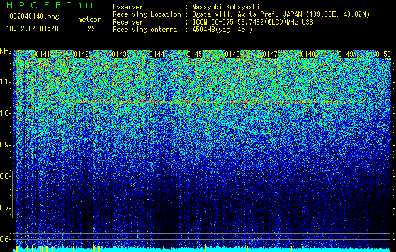Click the meteor count 22

[91, 29]
